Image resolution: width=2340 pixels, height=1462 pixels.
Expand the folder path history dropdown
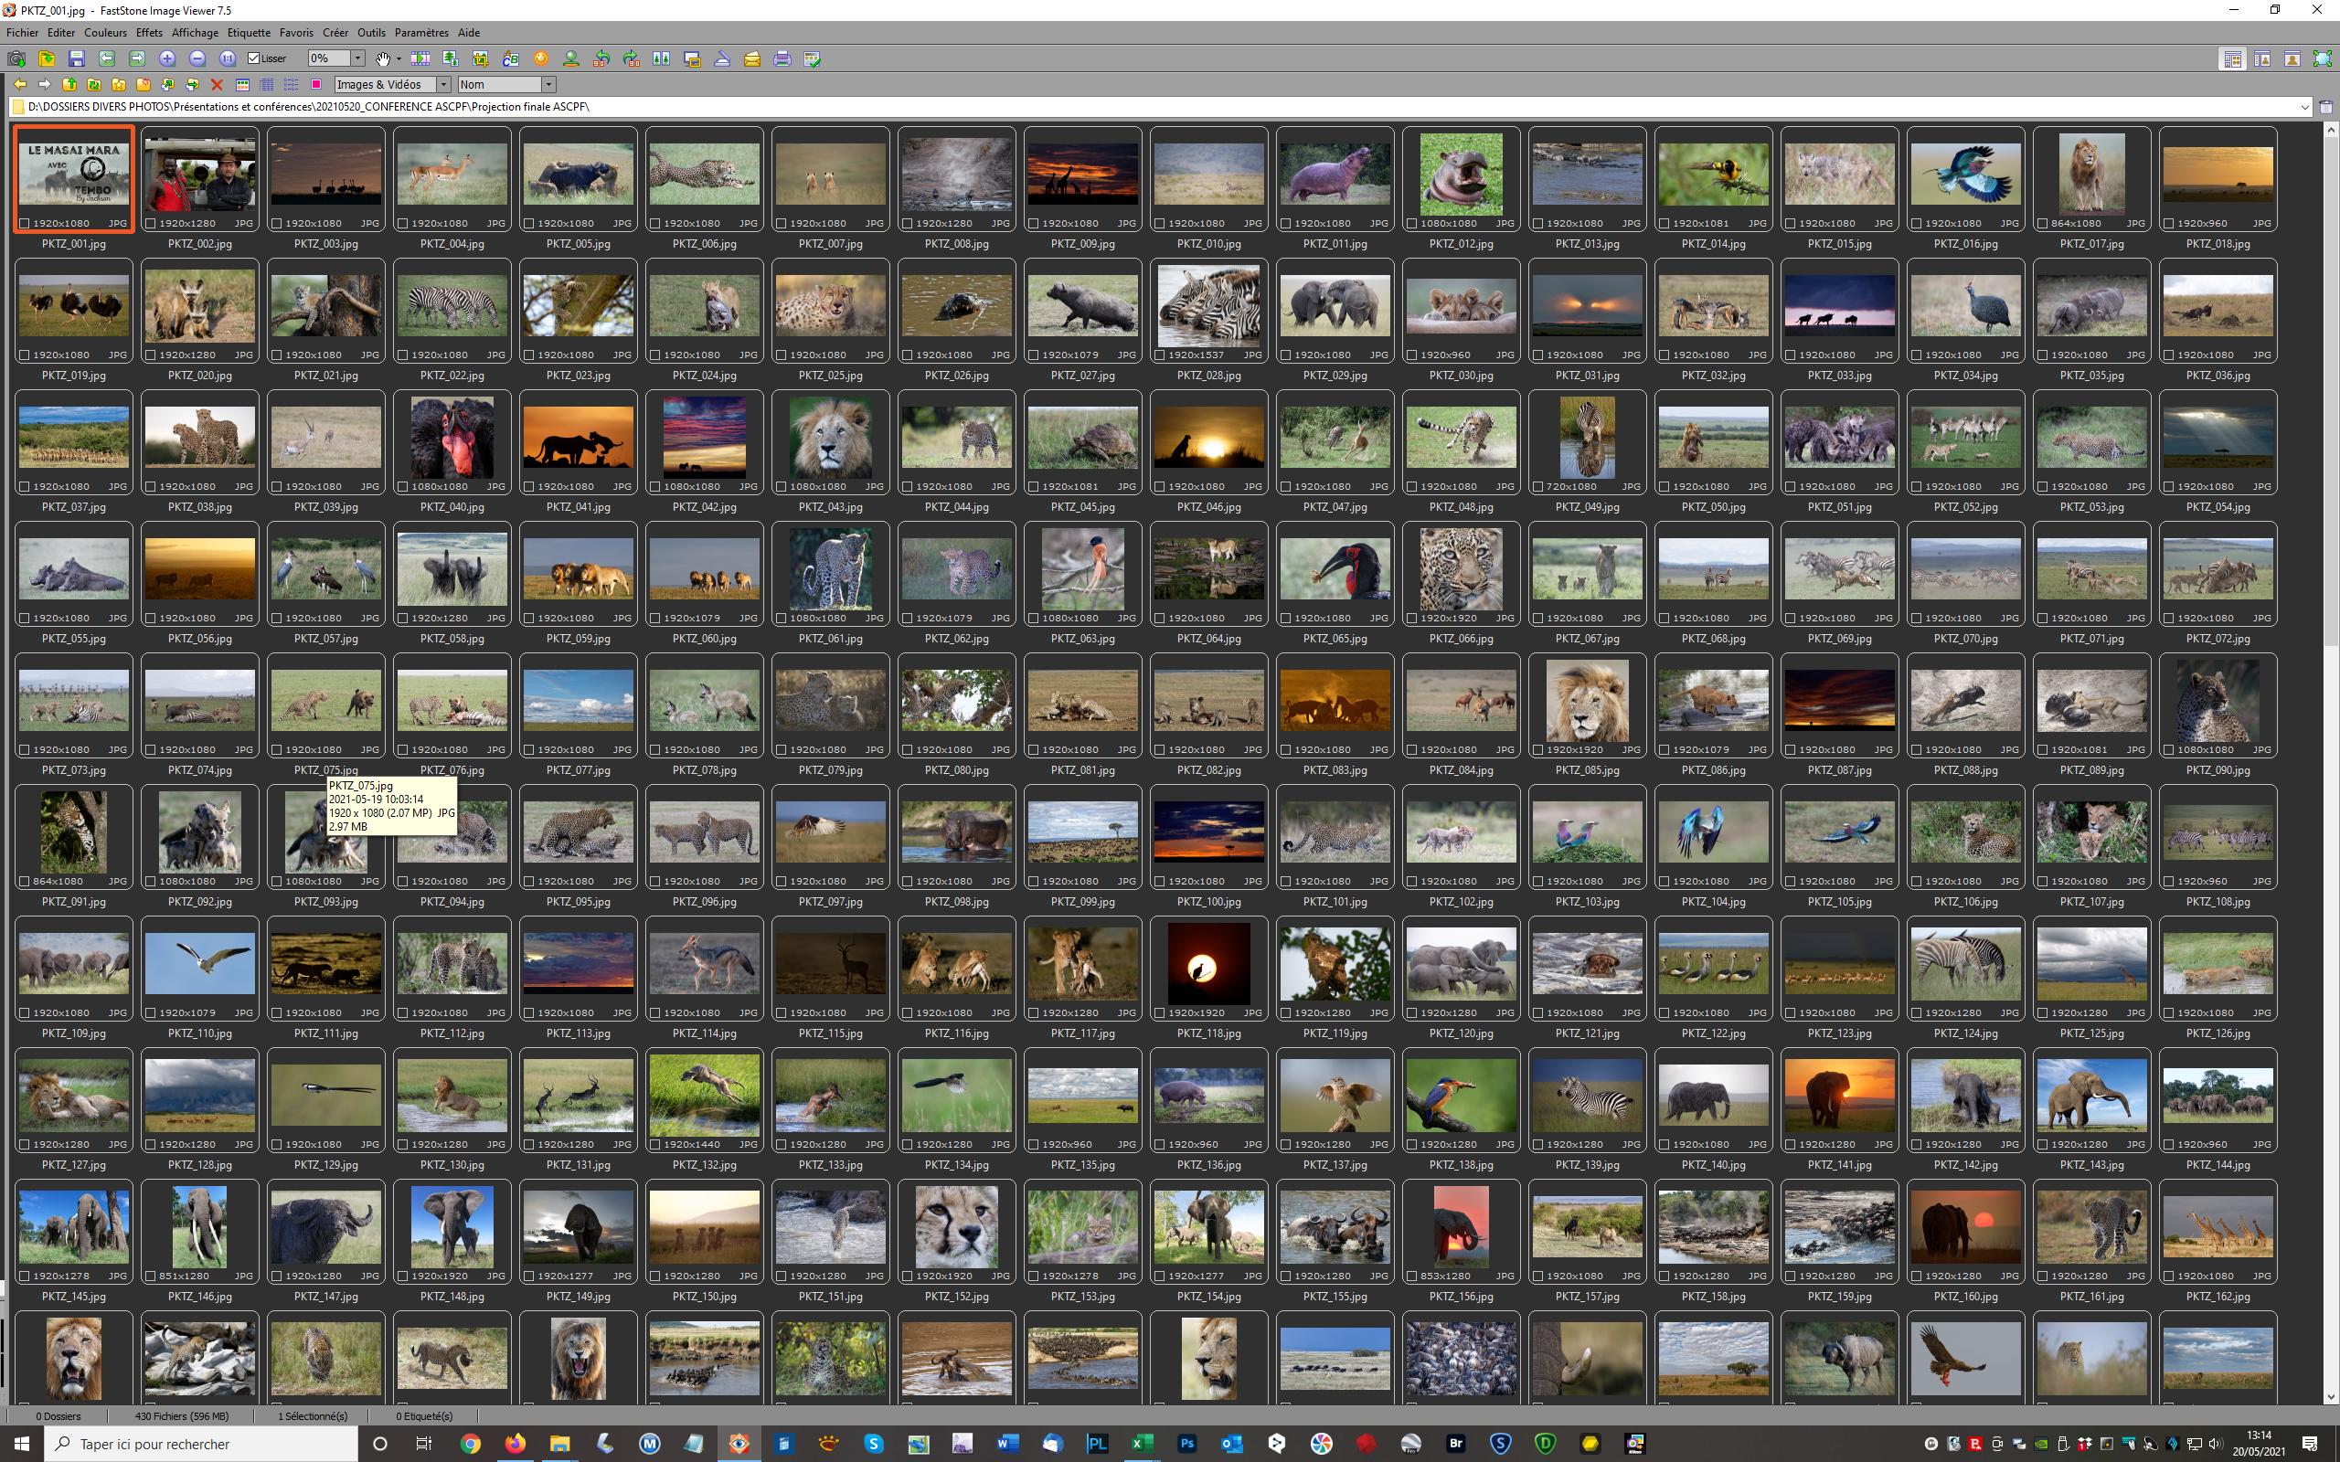2305,106
